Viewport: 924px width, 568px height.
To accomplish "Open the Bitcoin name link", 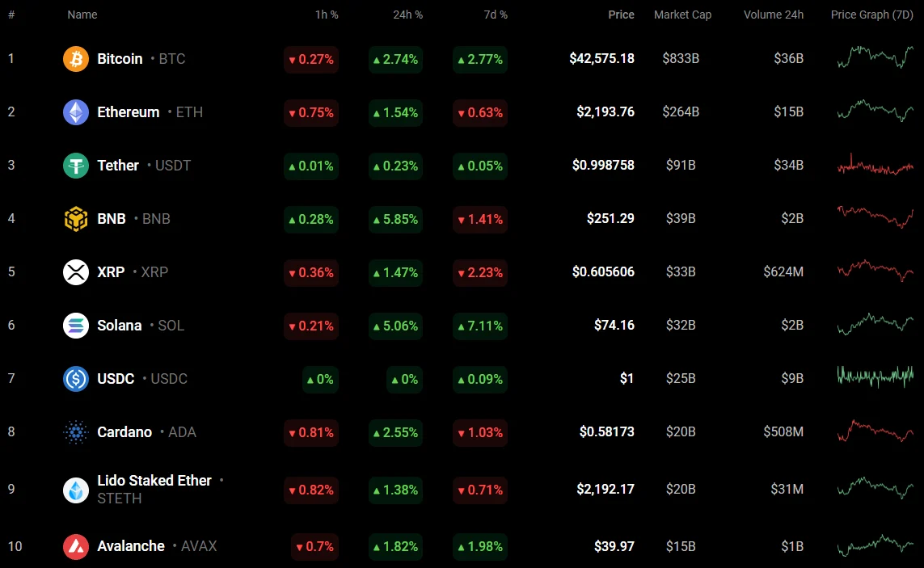I will (120, 59).
